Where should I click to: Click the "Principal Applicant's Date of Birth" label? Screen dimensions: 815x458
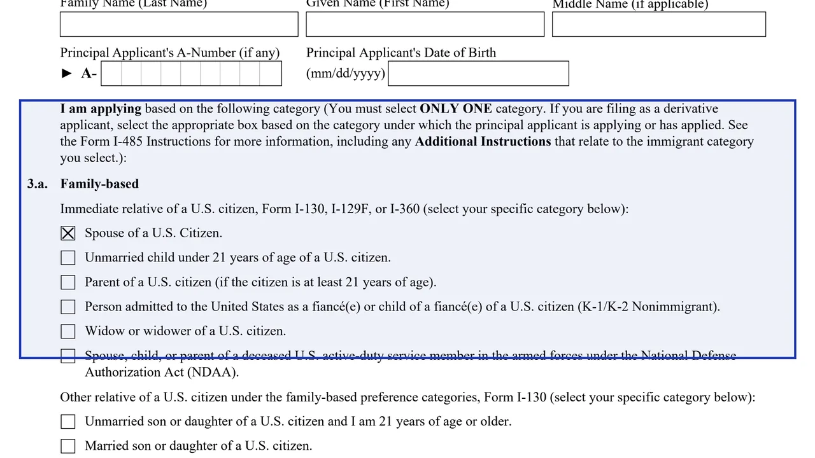click(401, 53)
